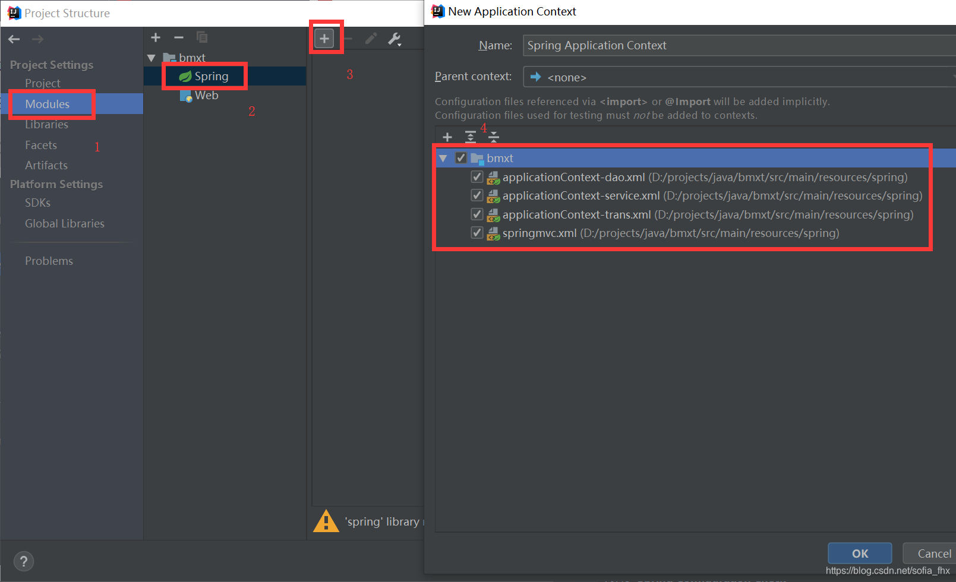Click the Platform Settings heading
The width and height of the screenshot is (956, 582).
(56, 184)
